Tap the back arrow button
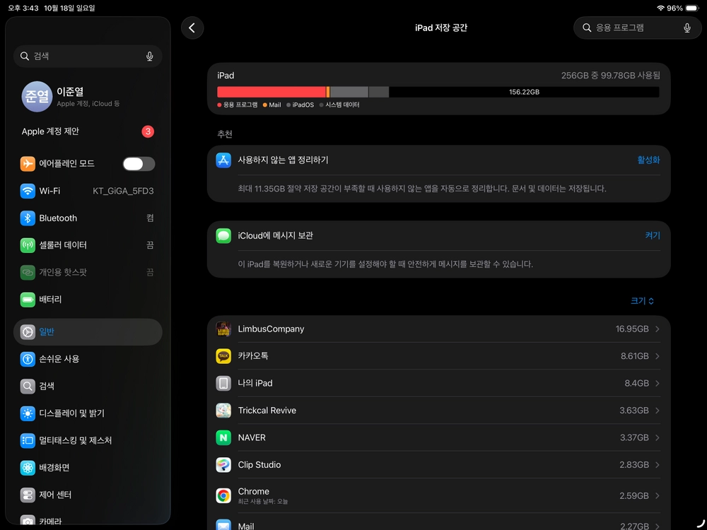 click(192, 28)
